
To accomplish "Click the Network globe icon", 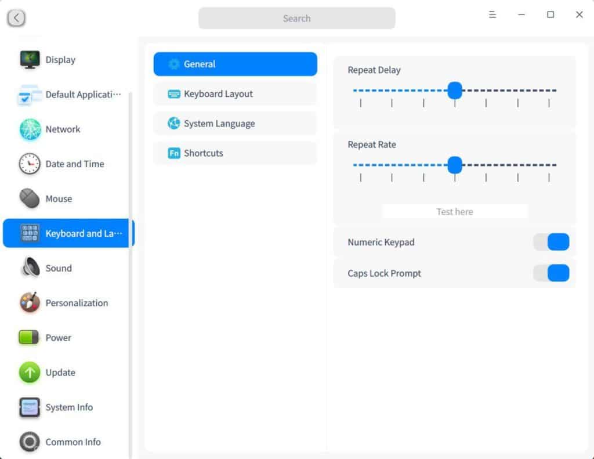I will [x=30, y=129].
